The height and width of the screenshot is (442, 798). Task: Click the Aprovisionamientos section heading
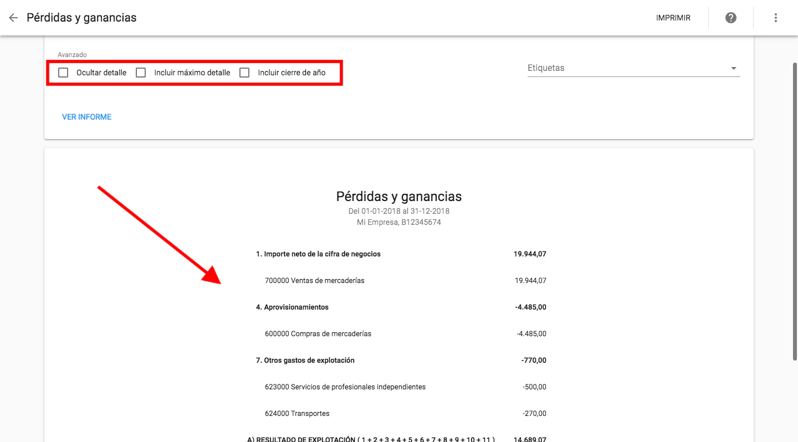point(292,307)
